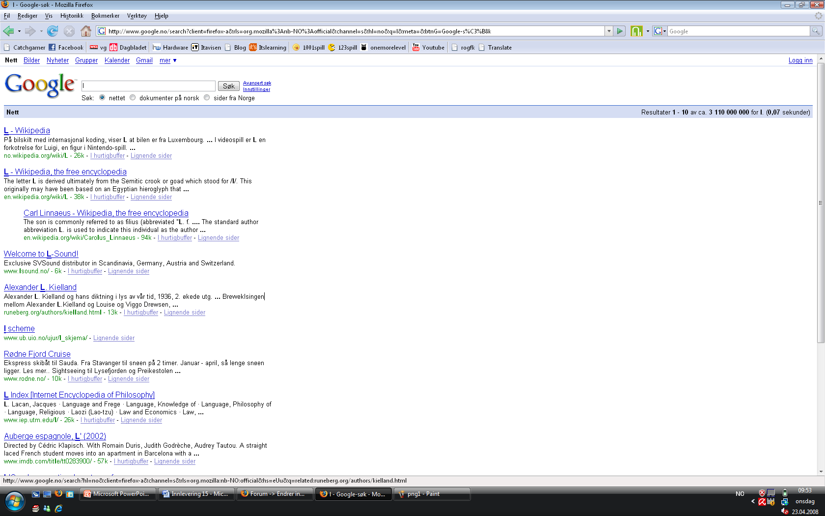825x516 pixels.
Task: Open the Itavisen bookmark
Action: (206, 48)
